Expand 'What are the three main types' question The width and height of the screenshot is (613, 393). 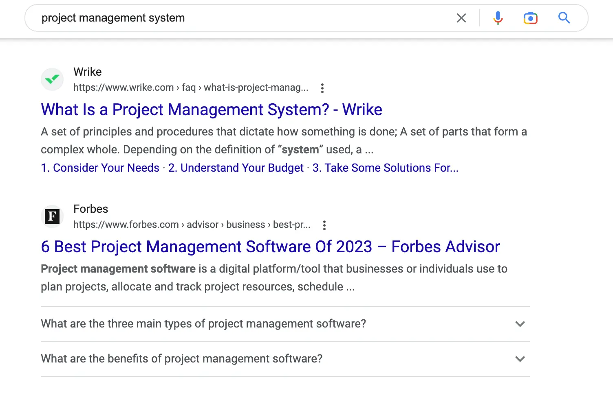click(x=285, y=324)
